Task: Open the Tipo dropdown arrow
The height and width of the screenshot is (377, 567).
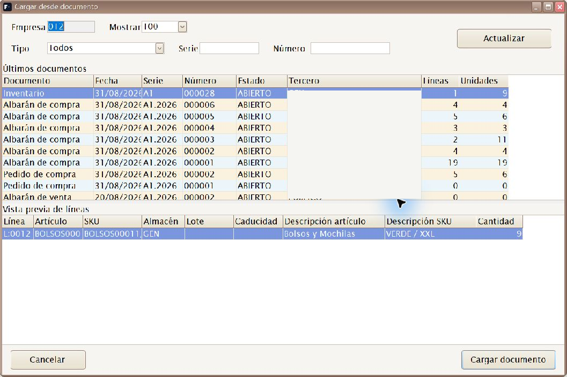Action: click(x=159, y=48)
